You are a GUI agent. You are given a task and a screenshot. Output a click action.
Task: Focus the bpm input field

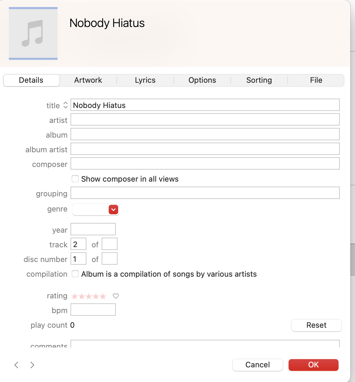93,310
